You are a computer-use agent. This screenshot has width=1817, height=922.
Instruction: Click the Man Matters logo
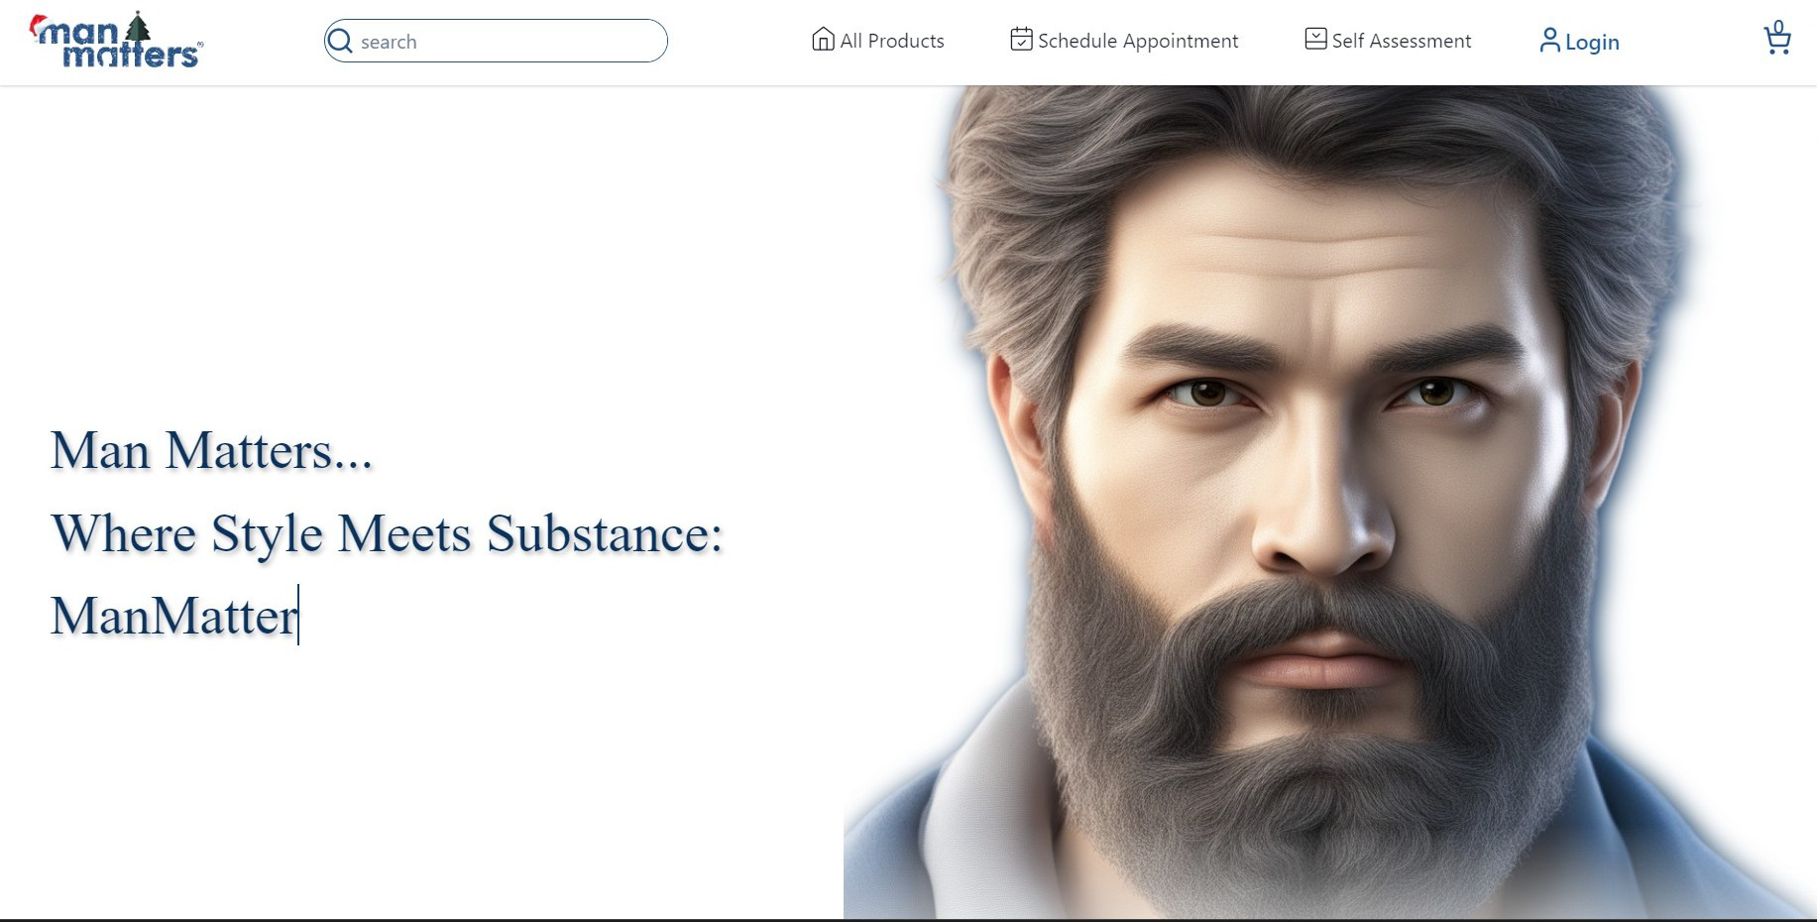[116, 43]
